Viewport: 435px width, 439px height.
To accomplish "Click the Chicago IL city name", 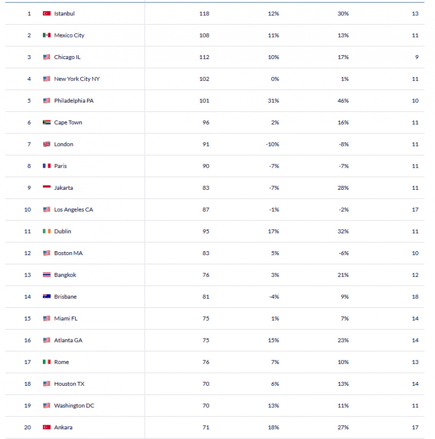I will click(x=67, y=57).
